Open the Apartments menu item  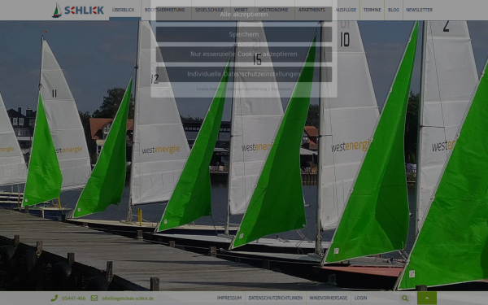[x=312, y=10]
